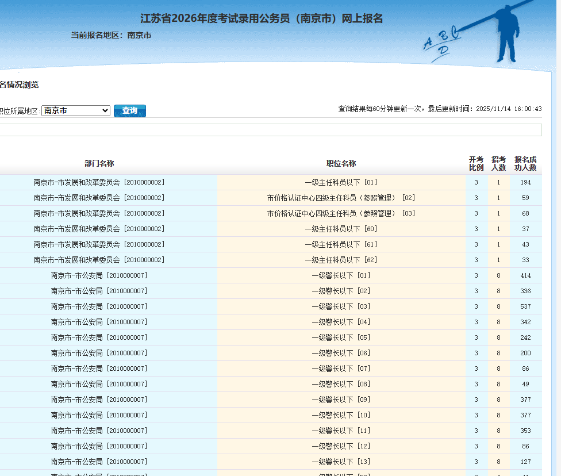
Task: Click the 招考人数 column header
Action: (x=498, y=163)
